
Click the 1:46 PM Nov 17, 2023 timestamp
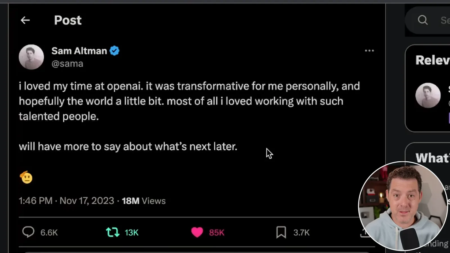66,201
